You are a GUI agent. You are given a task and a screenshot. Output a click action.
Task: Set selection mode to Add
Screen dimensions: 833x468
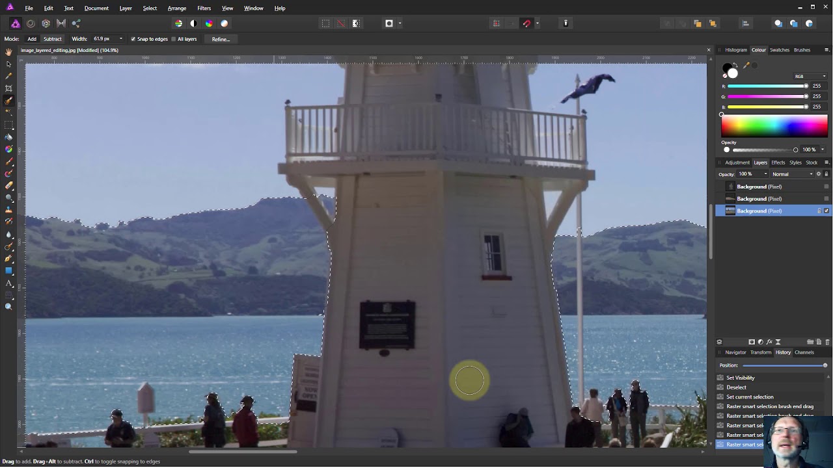[32, 39]
